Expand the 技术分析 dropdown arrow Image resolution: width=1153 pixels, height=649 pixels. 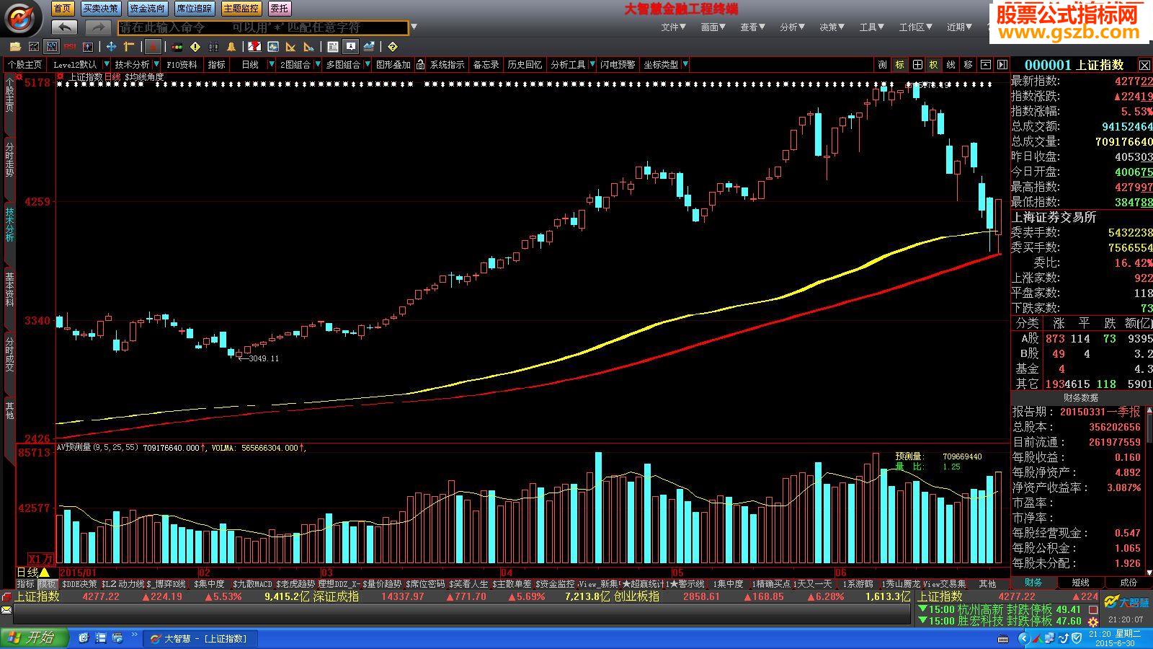[156, 65]
